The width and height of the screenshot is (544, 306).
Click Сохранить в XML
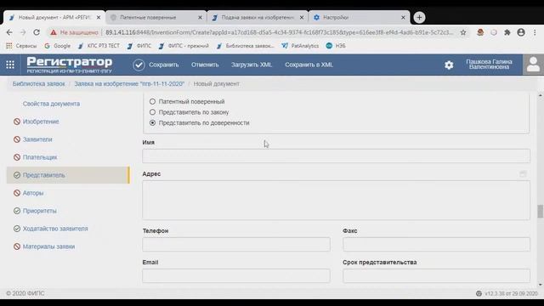pyautogui.click(x=309, y=65)
